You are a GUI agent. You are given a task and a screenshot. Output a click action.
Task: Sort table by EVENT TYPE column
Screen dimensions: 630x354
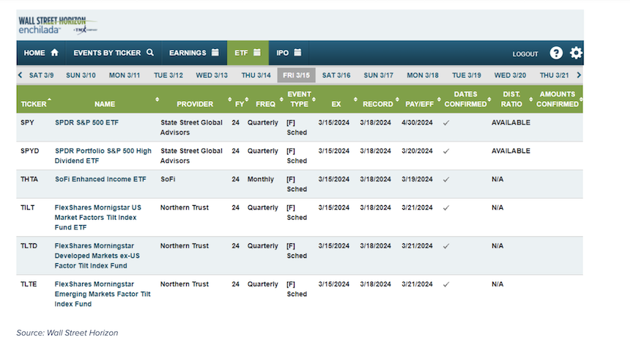[300, 99]
